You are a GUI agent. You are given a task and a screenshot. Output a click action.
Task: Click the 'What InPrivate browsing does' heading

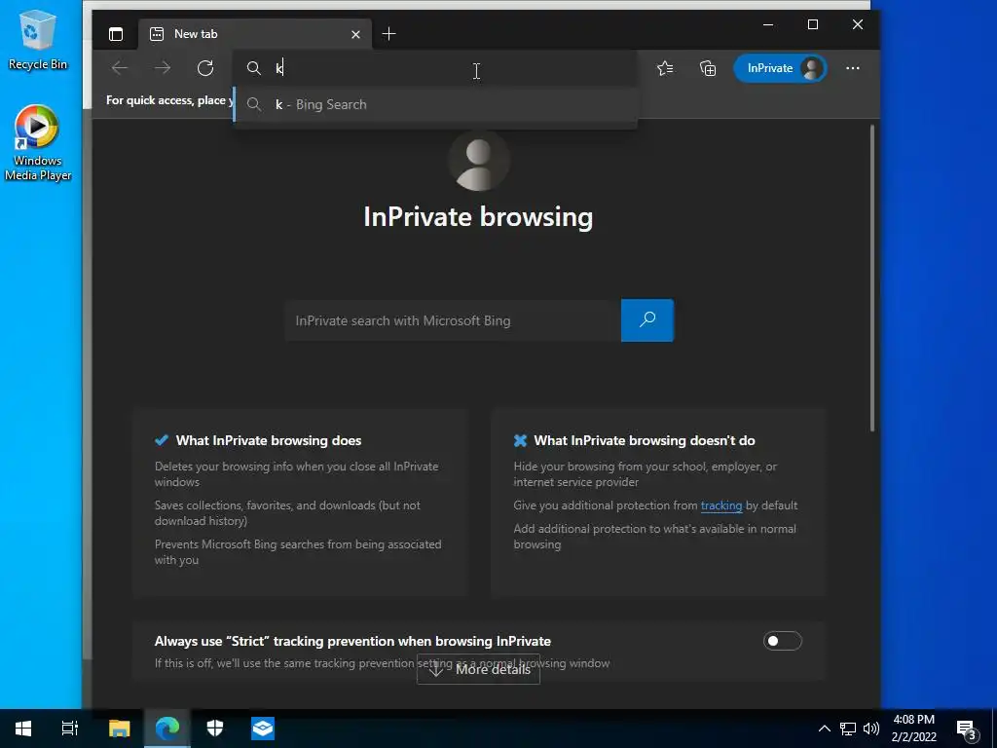269,440
